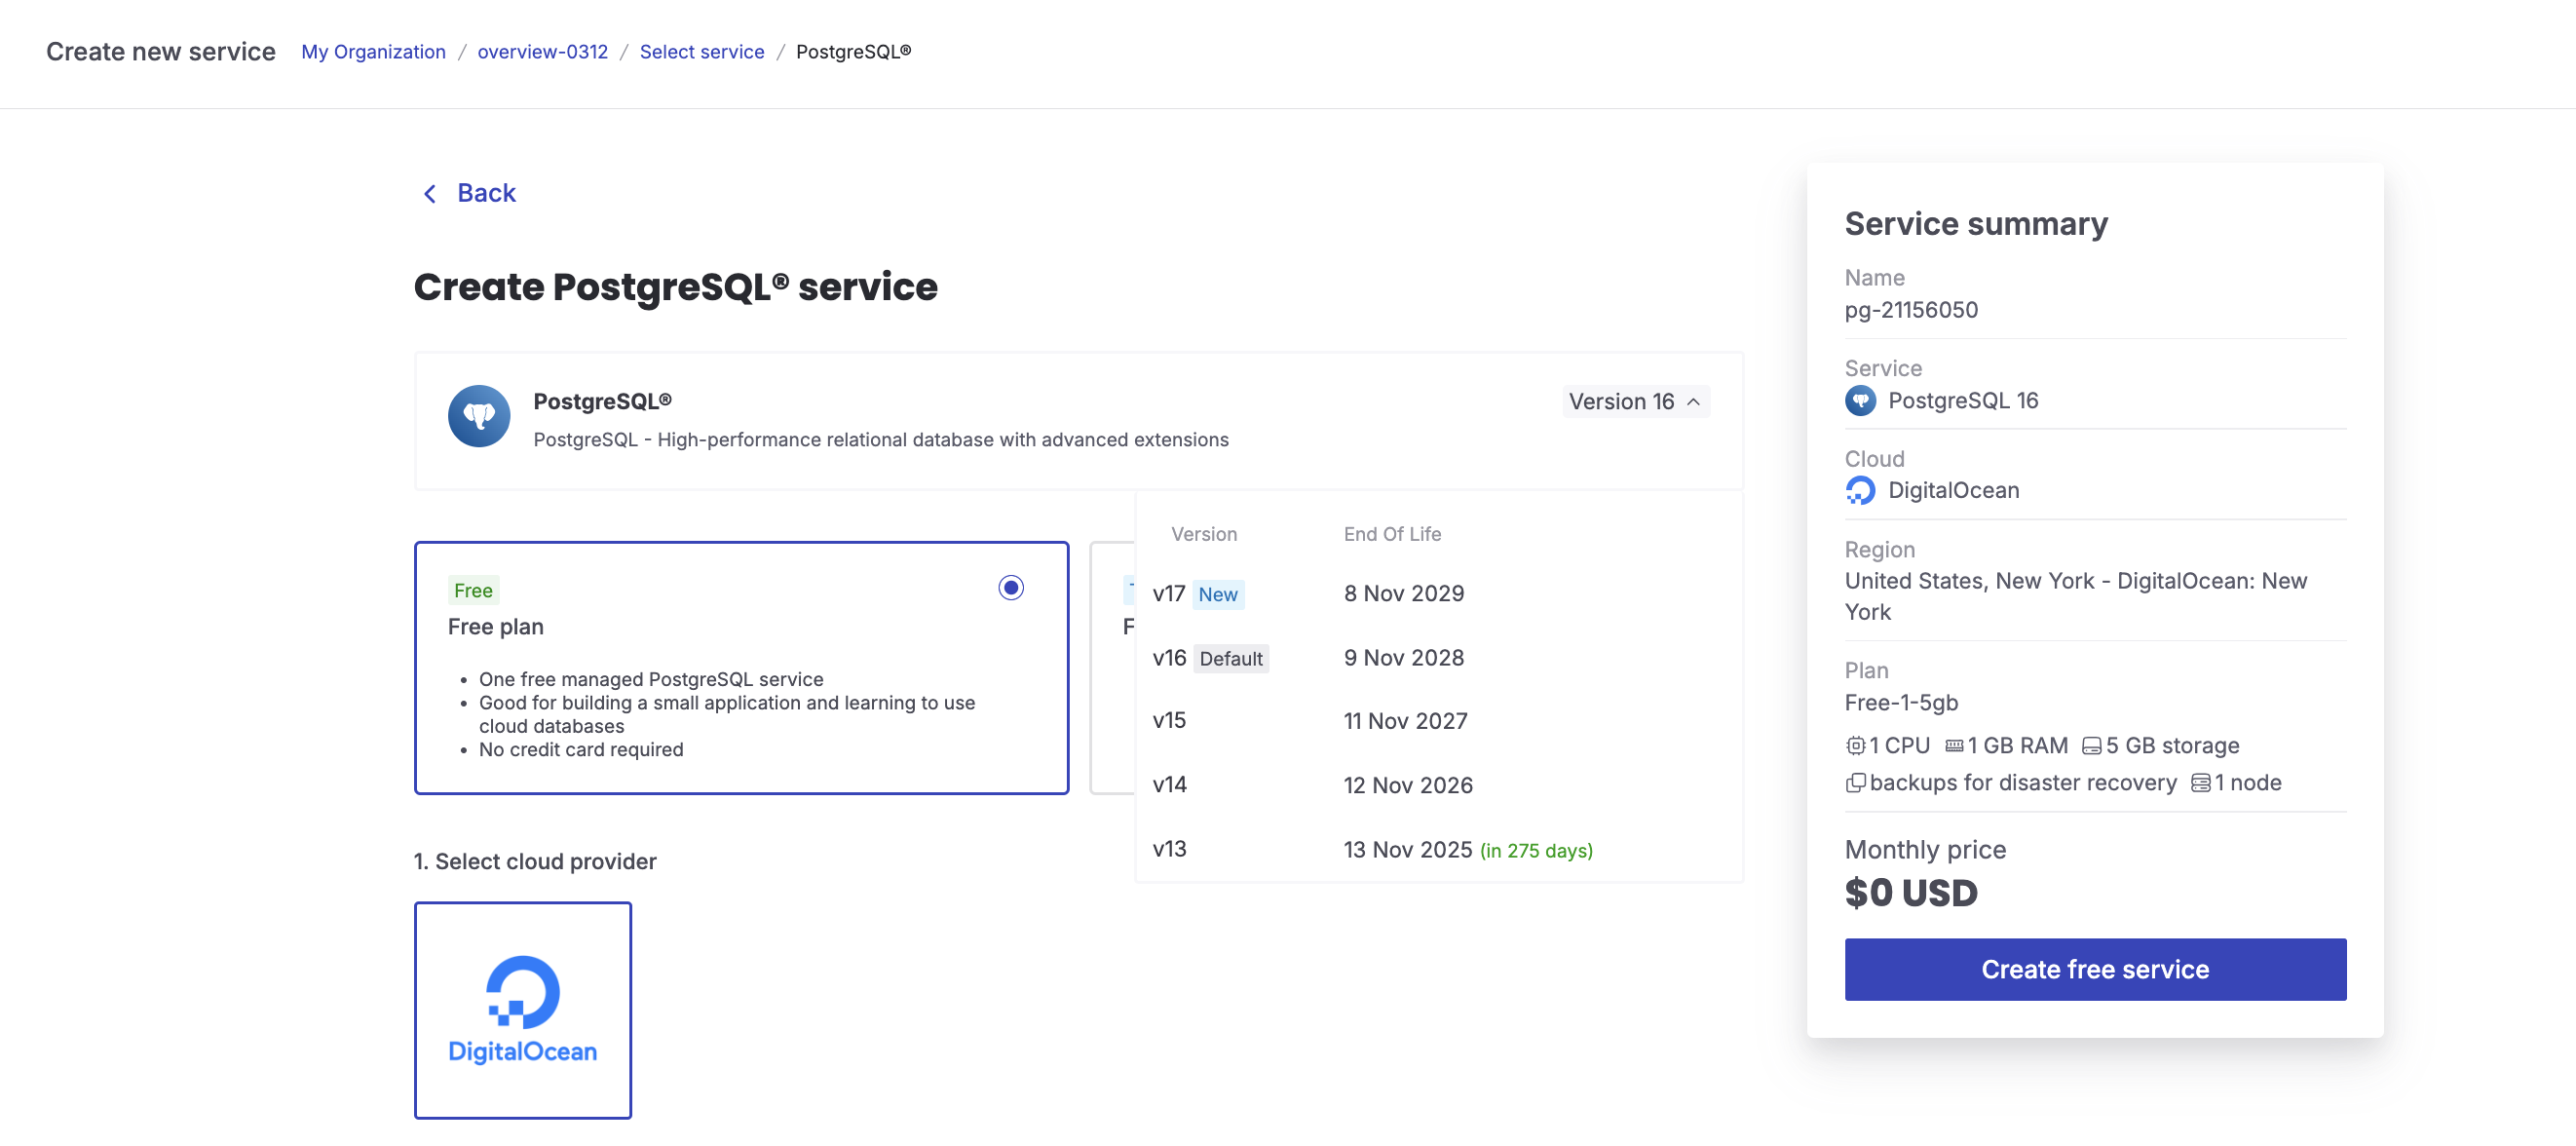Viewport: 2576px width, 1146px height.
Task: Click the Back chevron arrow icon
Action: click(430, 193)
